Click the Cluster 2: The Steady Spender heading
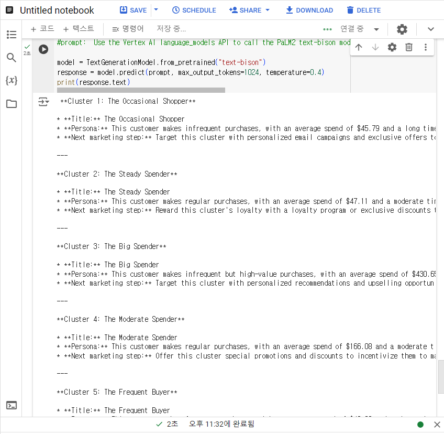The height and width of the screenshot is (434, 444). pos(117,174)
